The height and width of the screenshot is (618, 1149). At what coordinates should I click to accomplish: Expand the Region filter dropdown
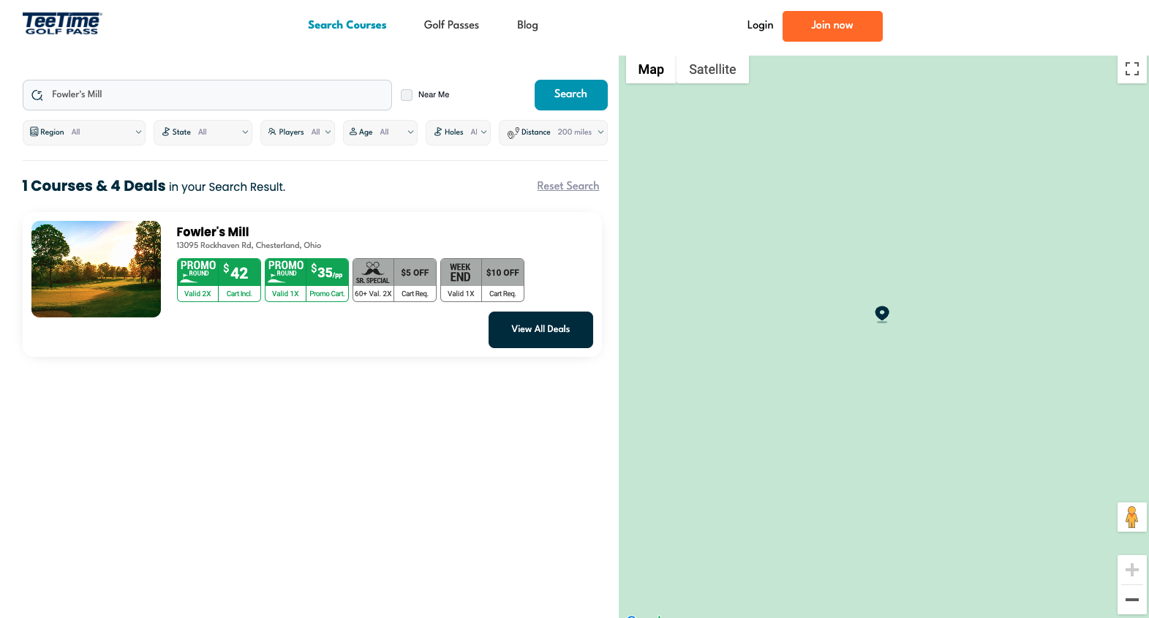pyautogui.click(x=84, y=132)
